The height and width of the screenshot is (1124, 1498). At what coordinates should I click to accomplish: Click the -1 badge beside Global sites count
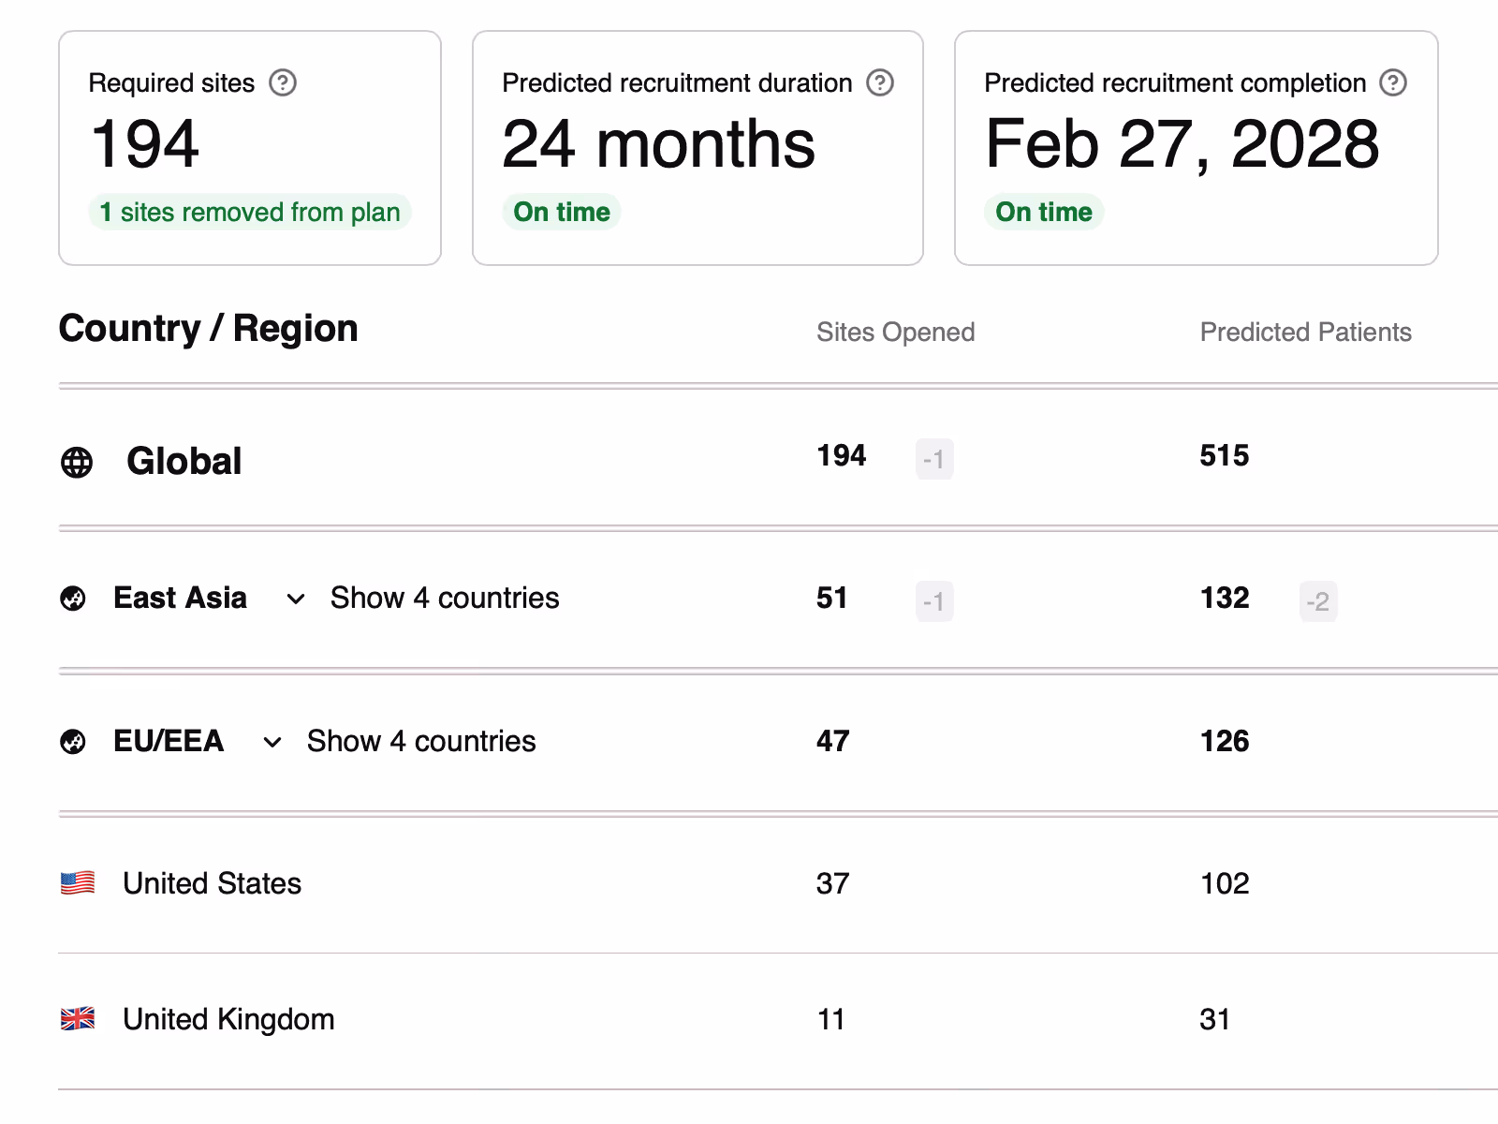tap(933, 459)
